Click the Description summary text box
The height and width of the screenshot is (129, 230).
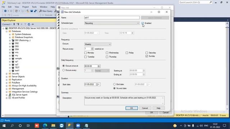point(124,101)
